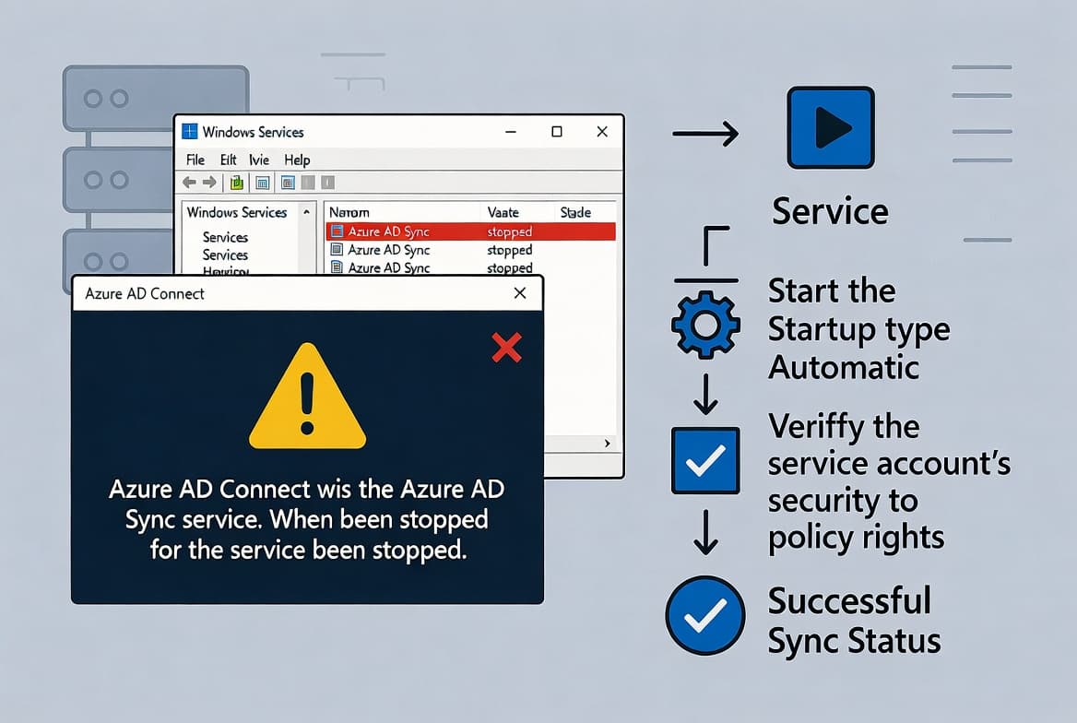Click the console icon beside the green export icon

point(263,182)
